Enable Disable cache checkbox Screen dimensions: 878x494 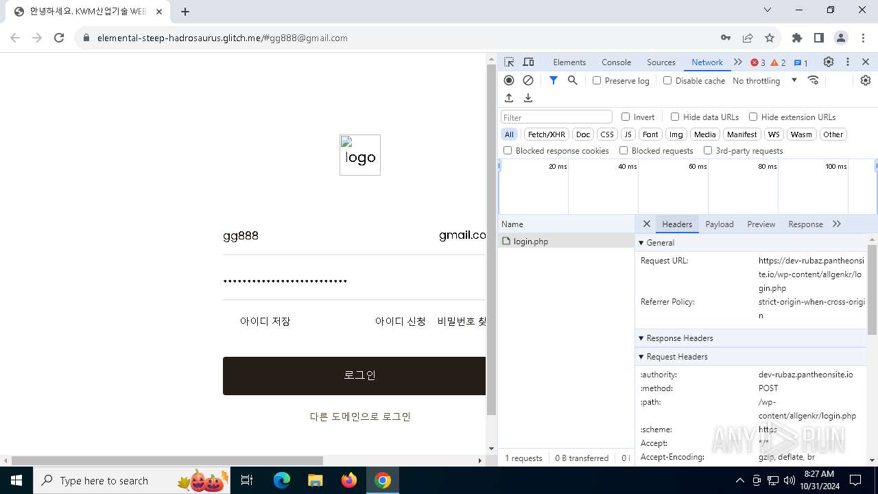tap(667, 80)
